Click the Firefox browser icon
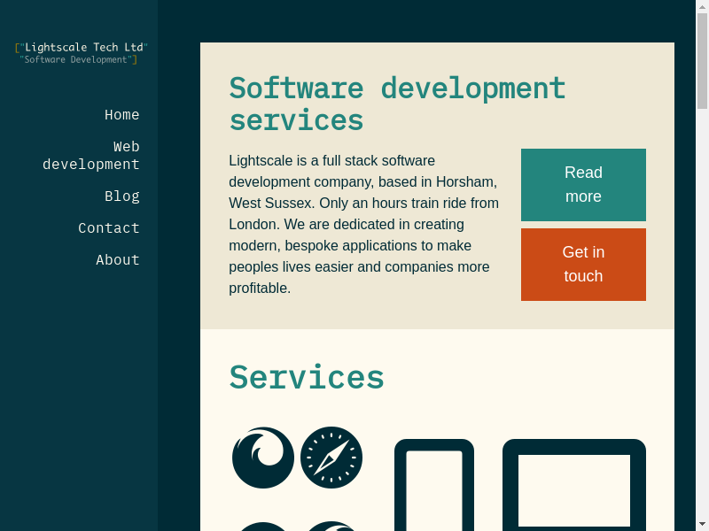The height and width of the screenshot is (531, 709). (263, 458)
